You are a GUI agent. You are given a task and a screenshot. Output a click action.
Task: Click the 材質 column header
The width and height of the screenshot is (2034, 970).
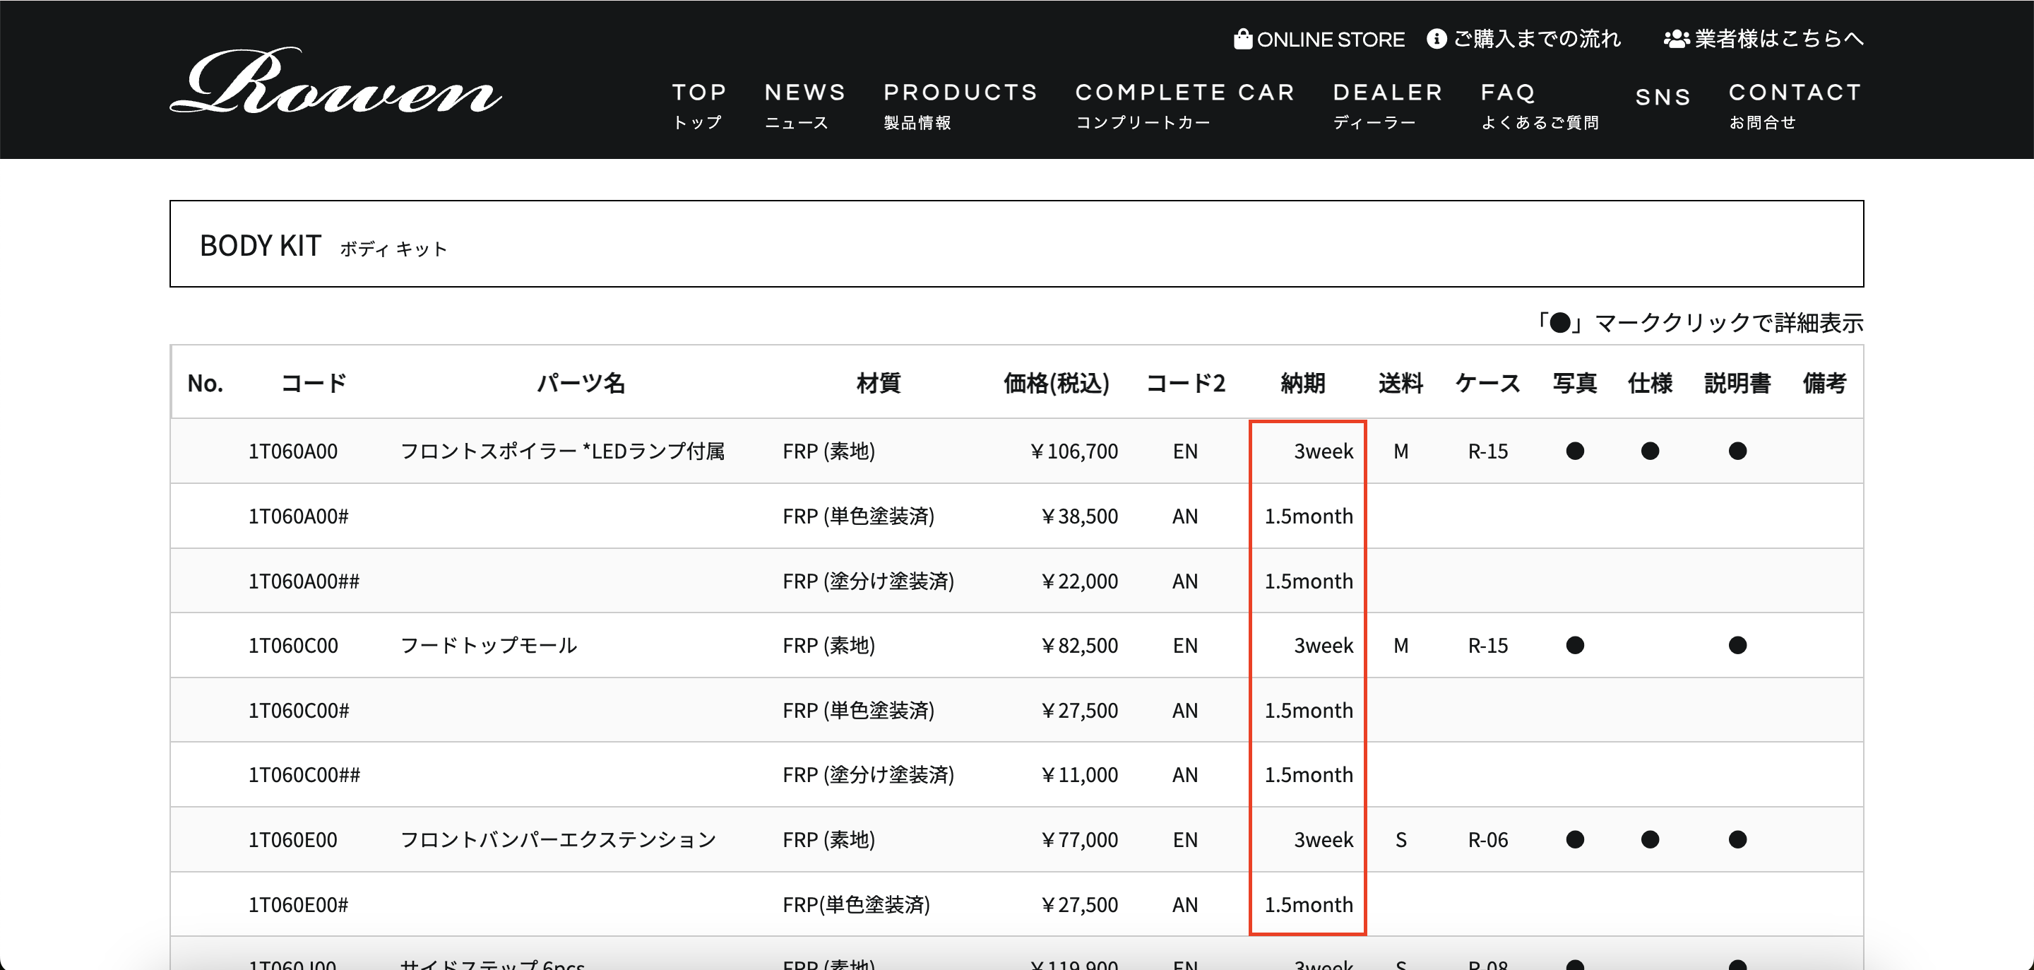[879, 383]
